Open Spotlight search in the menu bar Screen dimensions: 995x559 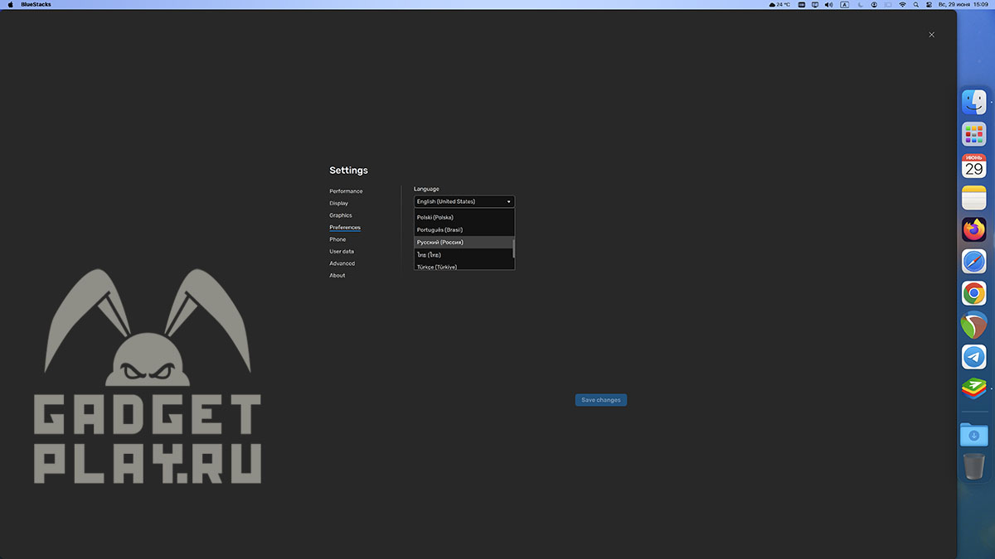916,4
